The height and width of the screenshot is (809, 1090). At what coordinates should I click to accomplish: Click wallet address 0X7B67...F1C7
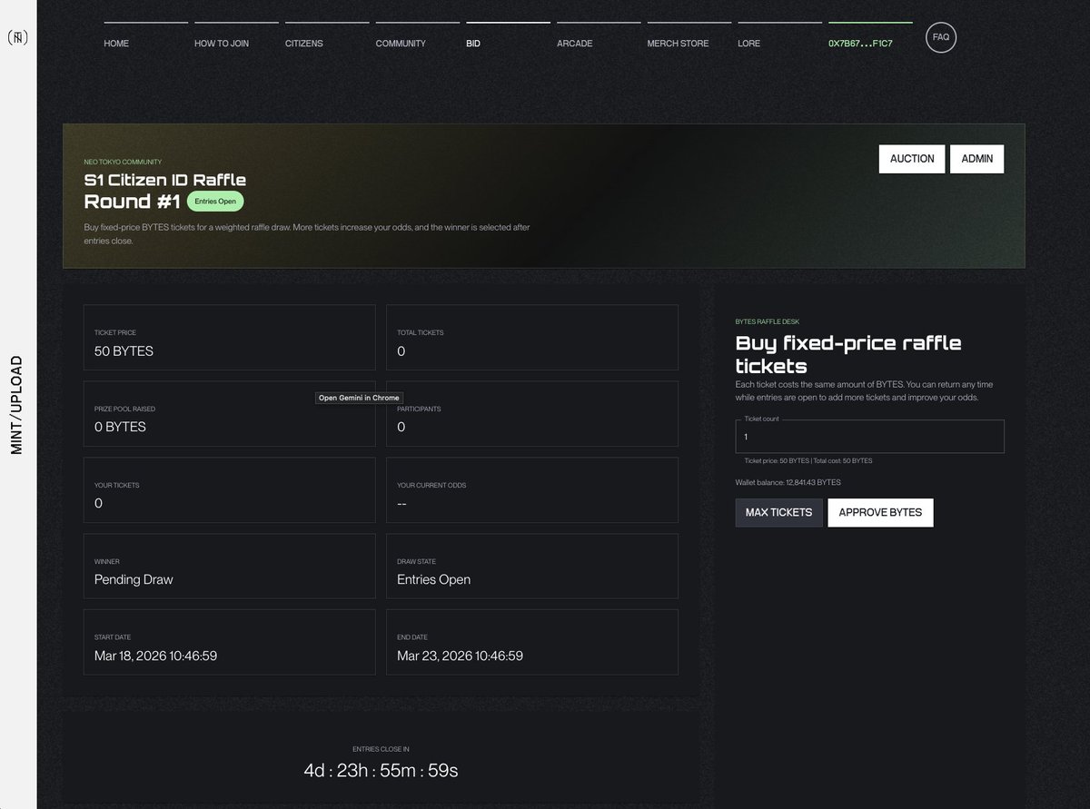[860, 44]
